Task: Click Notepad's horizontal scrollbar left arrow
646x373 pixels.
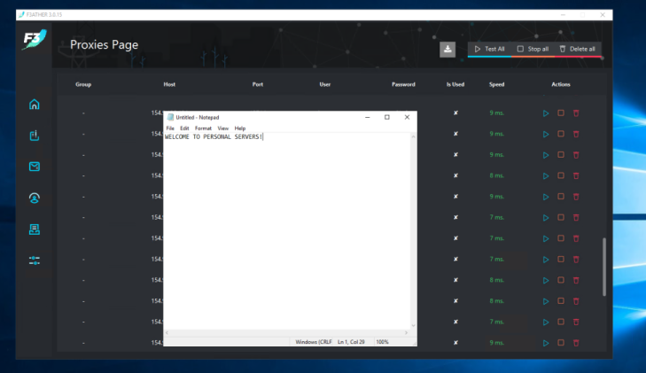Action: pyautogui.click(x=167, y=332)
